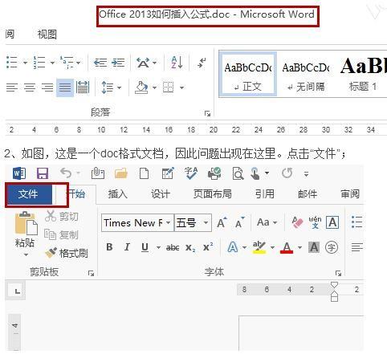Select the 标题 1 style
The image size is (387, 354).
click(x=363, y=75)
